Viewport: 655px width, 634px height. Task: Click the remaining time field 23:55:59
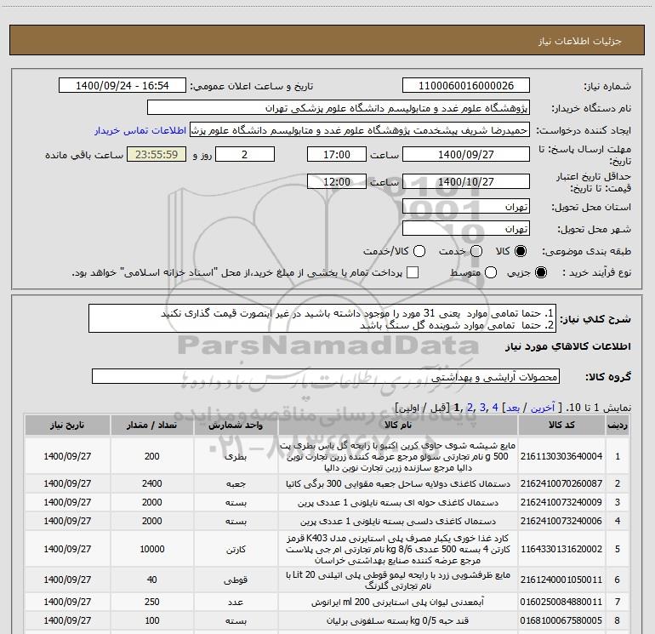157,154
